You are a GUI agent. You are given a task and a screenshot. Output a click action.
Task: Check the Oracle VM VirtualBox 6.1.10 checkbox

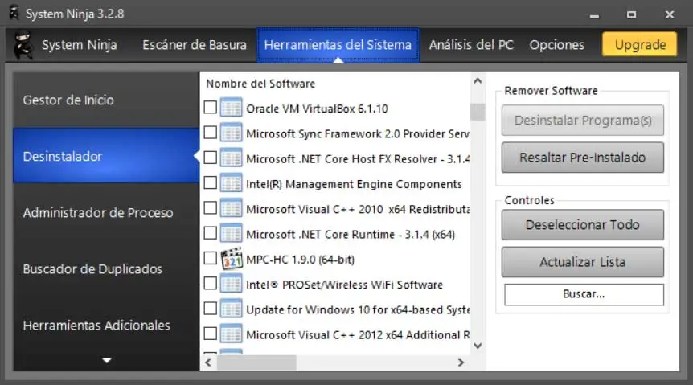coord(211,108)
